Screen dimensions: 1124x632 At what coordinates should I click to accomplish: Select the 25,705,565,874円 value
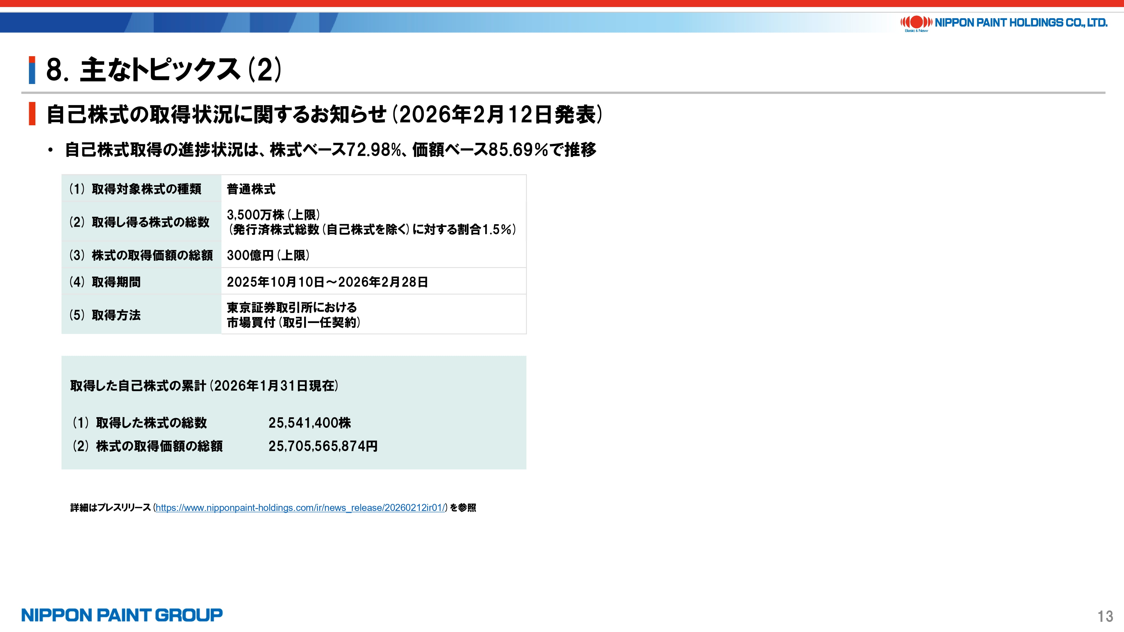pyautogui.click(x=323, y=446)
